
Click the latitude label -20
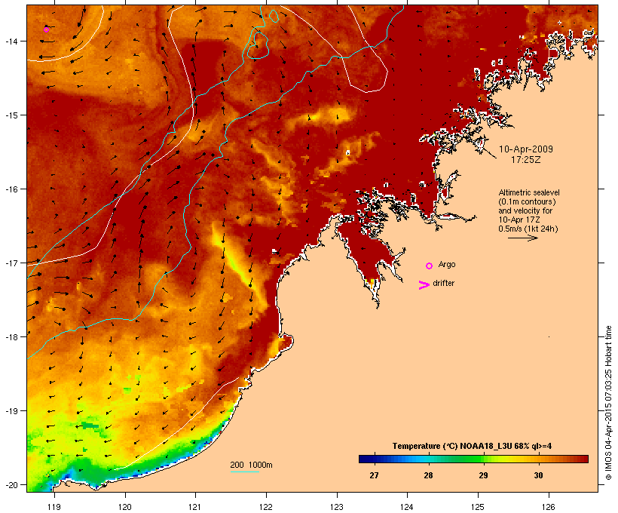click(11, 485)
